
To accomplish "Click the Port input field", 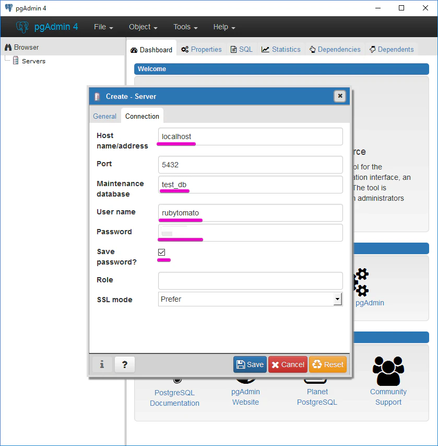I will (250, 165).
